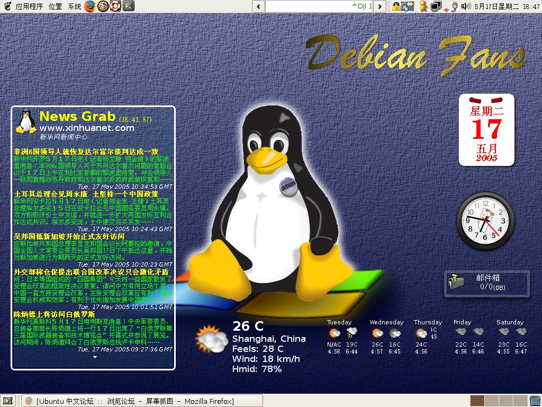Open the 邮件箱 mailbox desklet icon
The width and height of the screenshot is (542, 407).
pos(456,282)
